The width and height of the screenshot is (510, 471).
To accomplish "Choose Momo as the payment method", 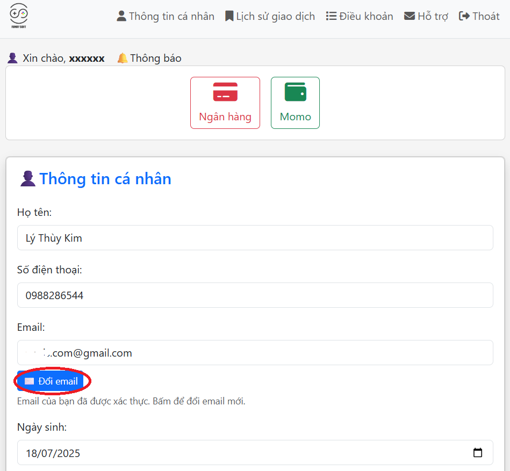I will 295,103.
